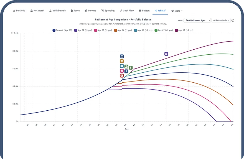The height and width of the screenshot is (160, 244).
Task: Click the red house event marker
Action: 122,76
